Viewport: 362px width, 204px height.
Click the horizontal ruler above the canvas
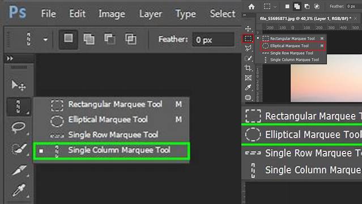(312, 28)
